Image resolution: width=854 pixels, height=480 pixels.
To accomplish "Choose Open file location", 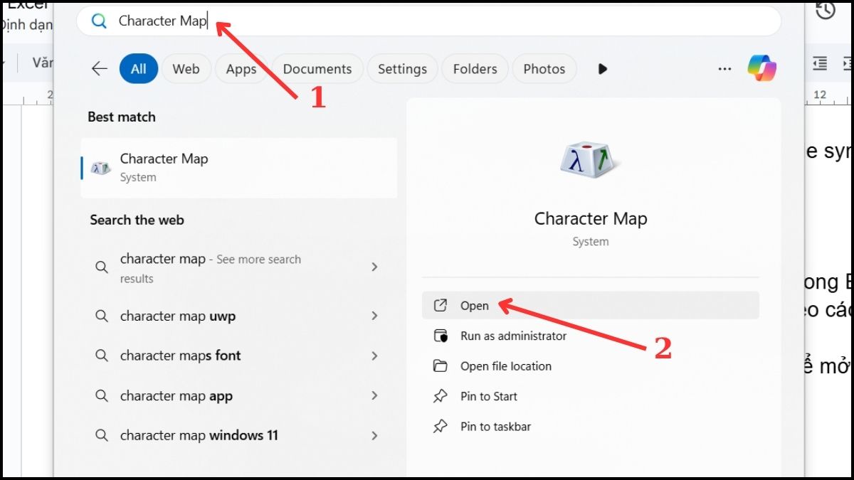I will (x=505, y=366).
